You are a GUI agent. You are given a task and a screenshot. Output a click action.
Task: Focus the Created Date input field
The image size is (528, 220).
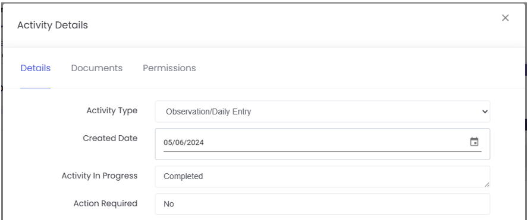[323, 144]
